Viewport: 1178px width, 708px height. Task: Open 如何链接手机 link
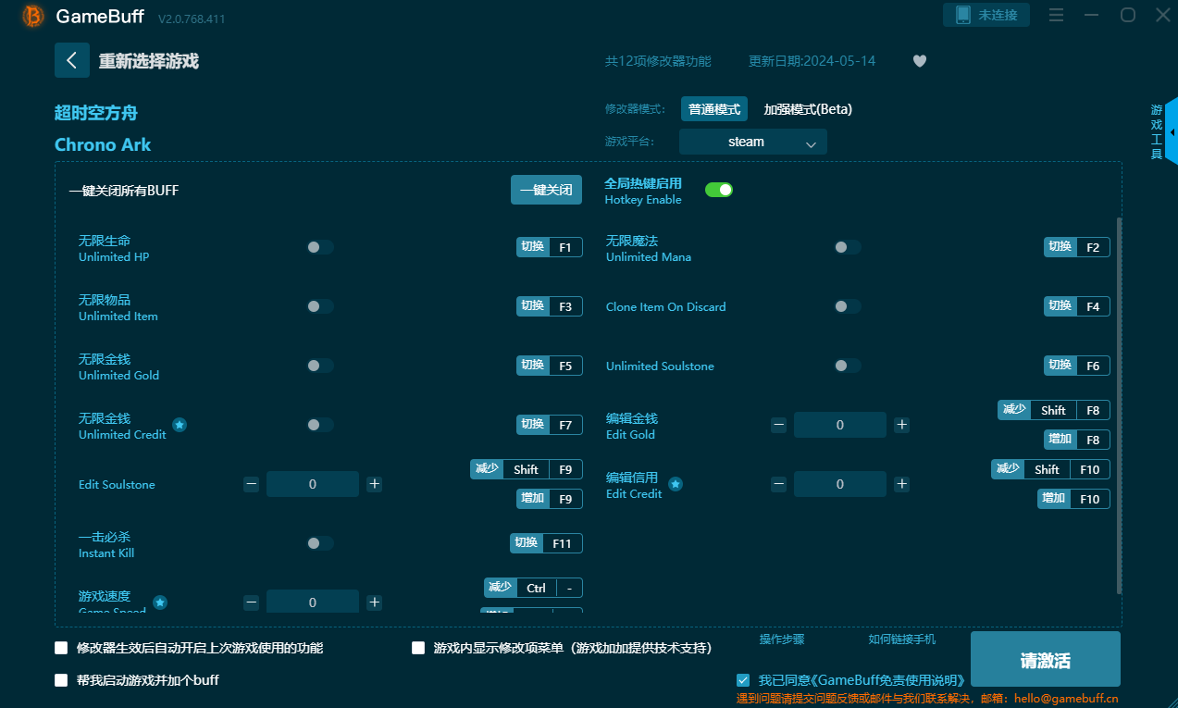[902, 640]
